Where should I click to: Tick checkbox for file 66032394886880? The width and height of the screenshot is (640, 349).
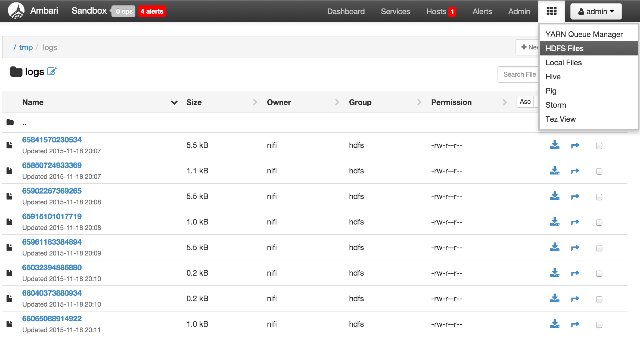599,274
